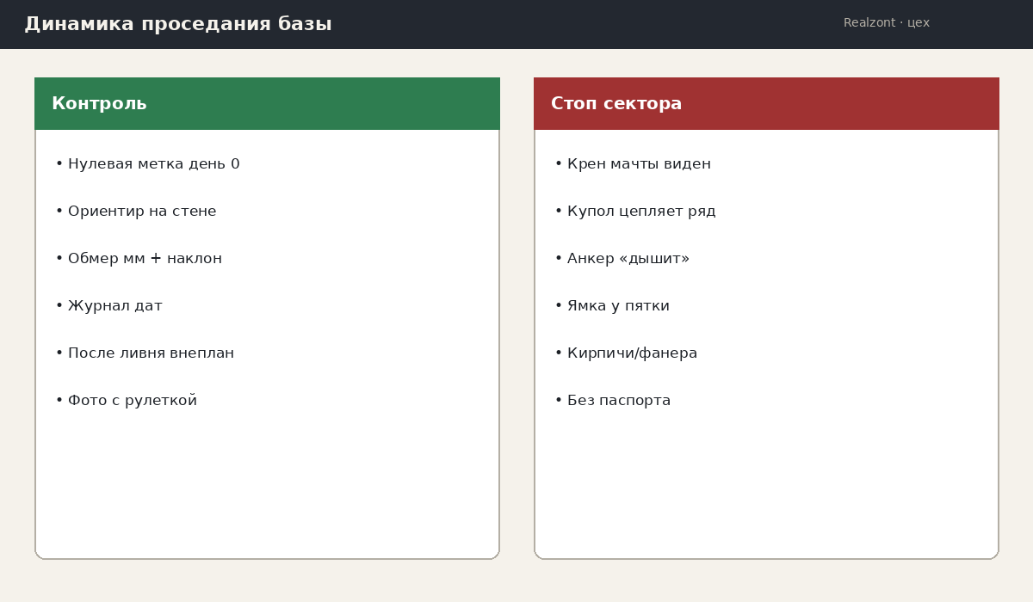Click 'Обмер мм + наклон' bullet

click(x=139, y=259)
